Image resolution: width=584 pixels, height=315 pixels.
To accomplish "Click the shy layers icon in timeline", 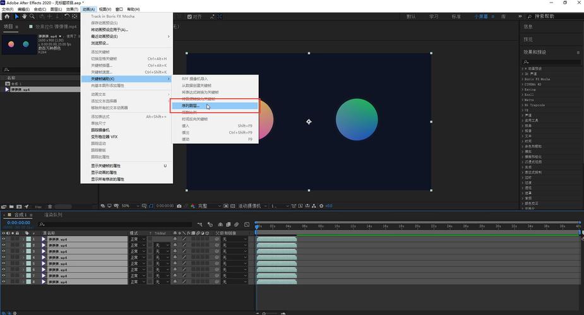I will coord(220,224).
